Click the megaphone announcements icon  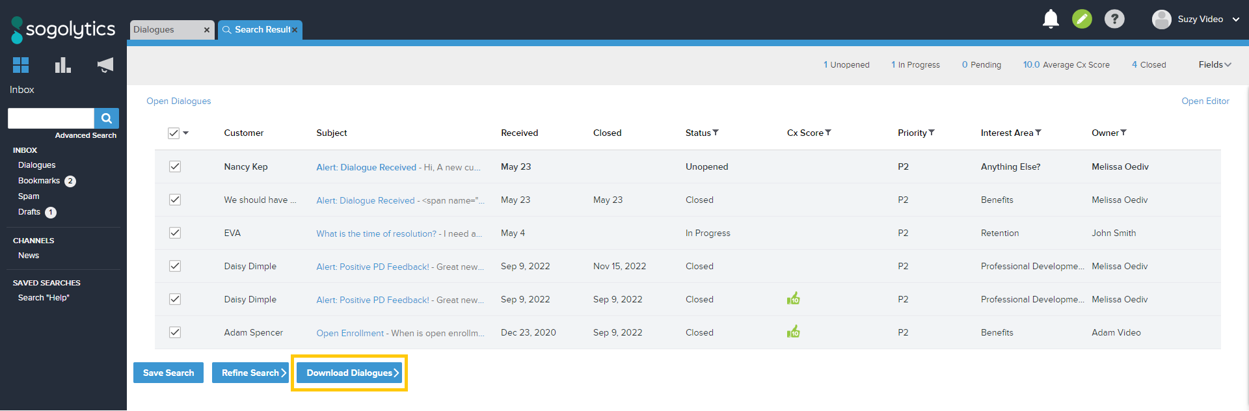[x=105, y=65]
